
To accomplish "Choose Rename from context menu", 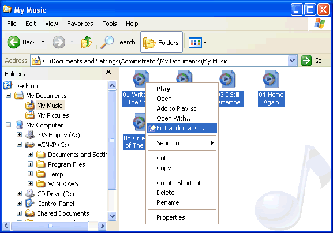I will click(182, 202).
